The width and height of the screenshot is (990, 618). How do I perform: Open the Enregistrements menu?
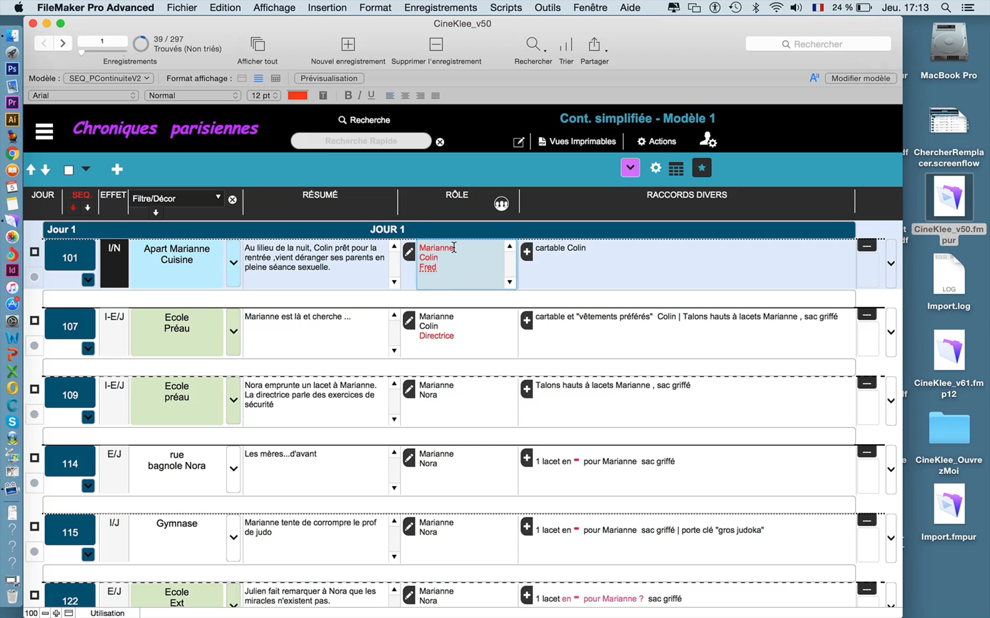[x=441, y=7]
